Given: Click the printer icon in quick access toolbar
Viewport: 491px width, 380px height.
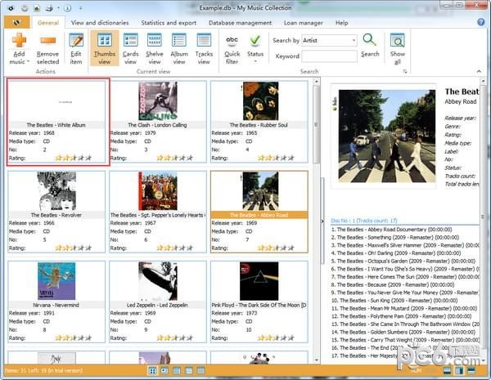Looking at the screenshot, I should point(49,8).
